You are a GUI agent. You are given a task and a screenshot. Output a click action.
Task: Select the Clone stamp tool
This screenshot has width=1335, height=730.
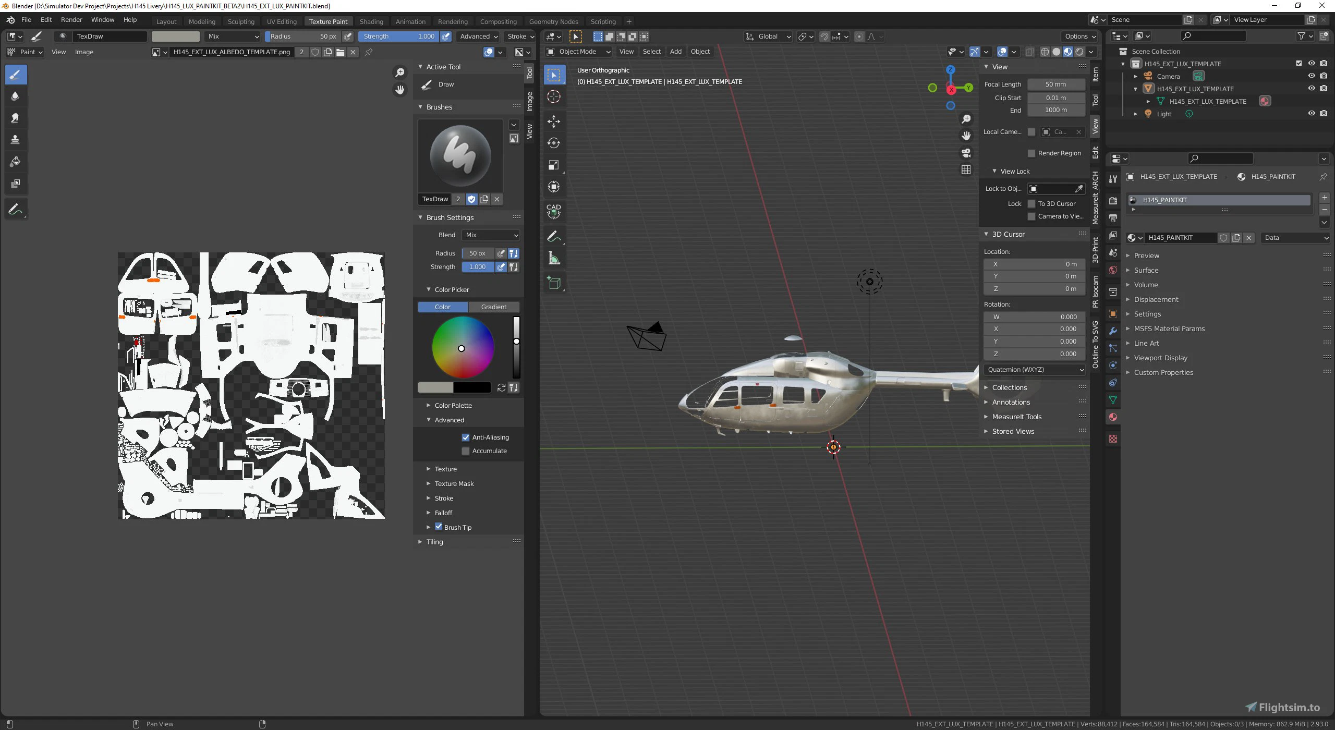coord(16,140)
